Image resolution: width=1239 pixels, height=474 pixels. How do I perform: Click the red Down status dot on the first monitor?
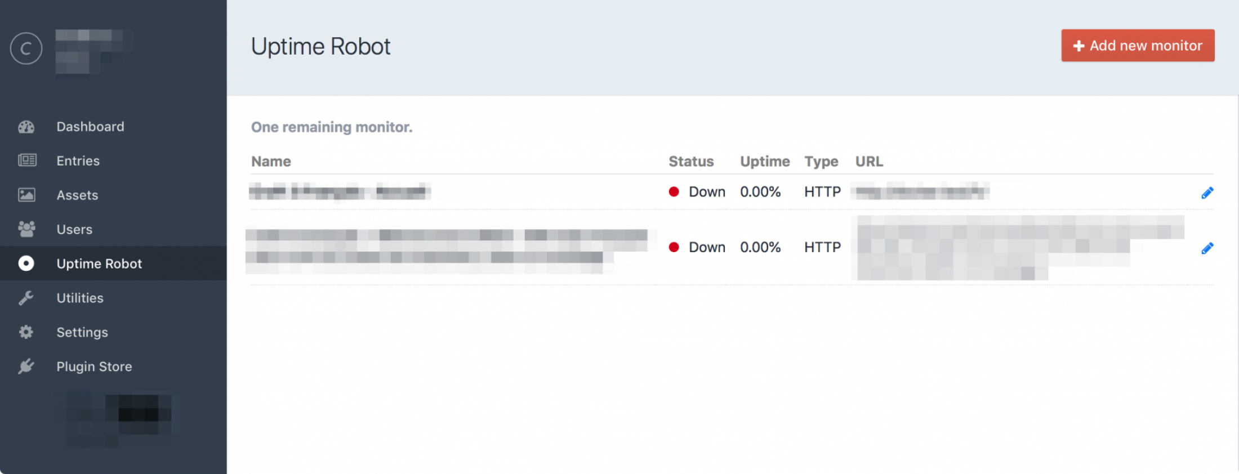pos(674,191)
